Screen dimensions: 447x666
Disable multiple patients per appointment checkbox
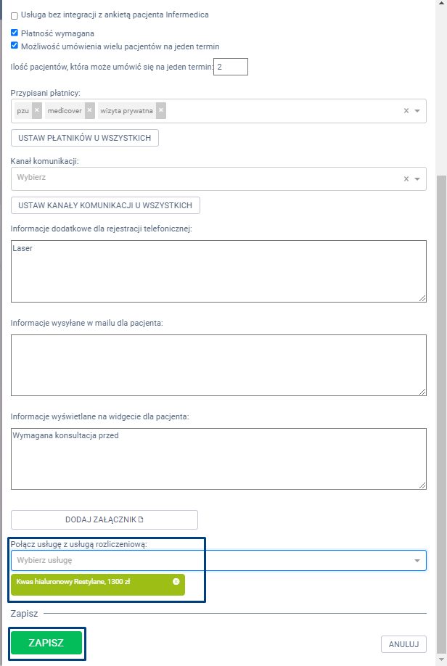pos(15,46)
